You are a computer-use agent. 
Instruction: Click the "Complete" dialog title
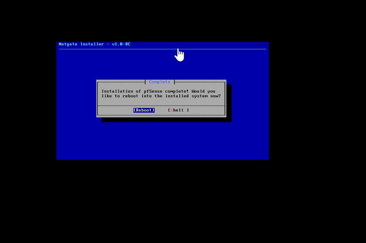click(x=160, y=82)
